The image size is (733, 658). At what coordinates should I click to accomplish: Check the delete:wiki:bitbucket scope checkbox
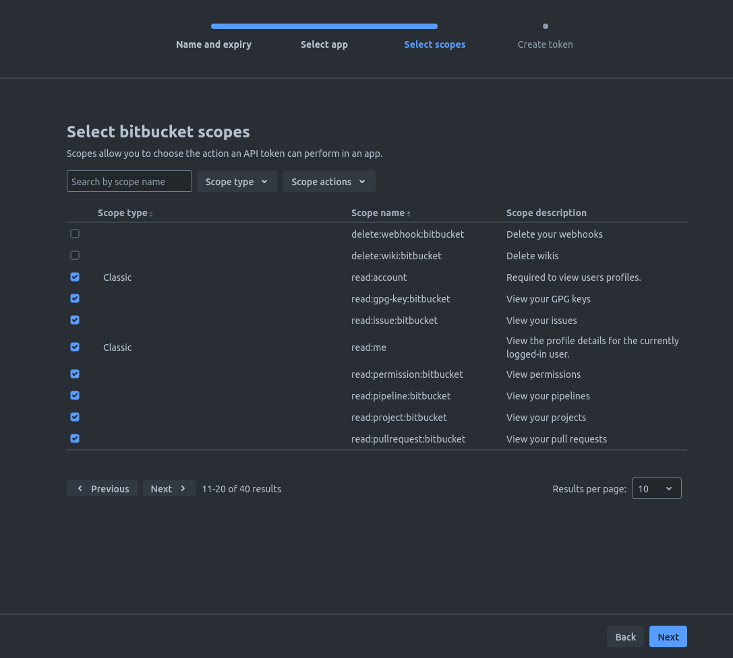coord(75,255)
